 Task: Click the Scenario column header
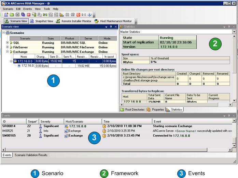26,38
